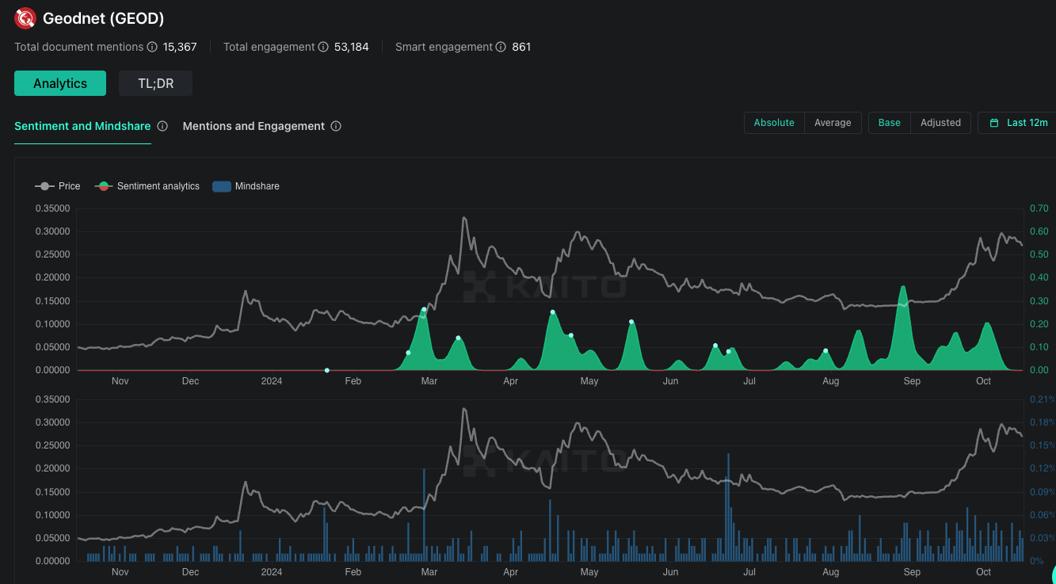
Task: Open info icon beside Smart engagement
Action: [501, 47]
